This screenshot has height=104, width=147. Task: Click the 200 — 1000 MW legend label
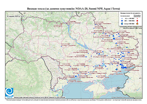(x=129, y=21)
